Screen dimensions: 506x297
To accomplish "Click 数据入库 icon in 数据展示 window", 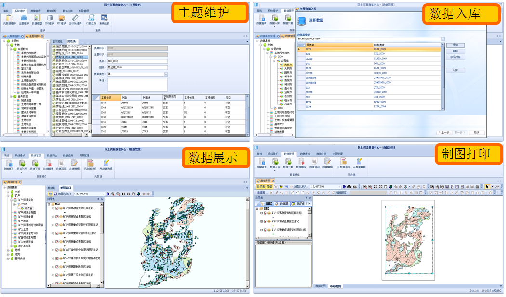I will pyautogui.click(x=22, y=165).
